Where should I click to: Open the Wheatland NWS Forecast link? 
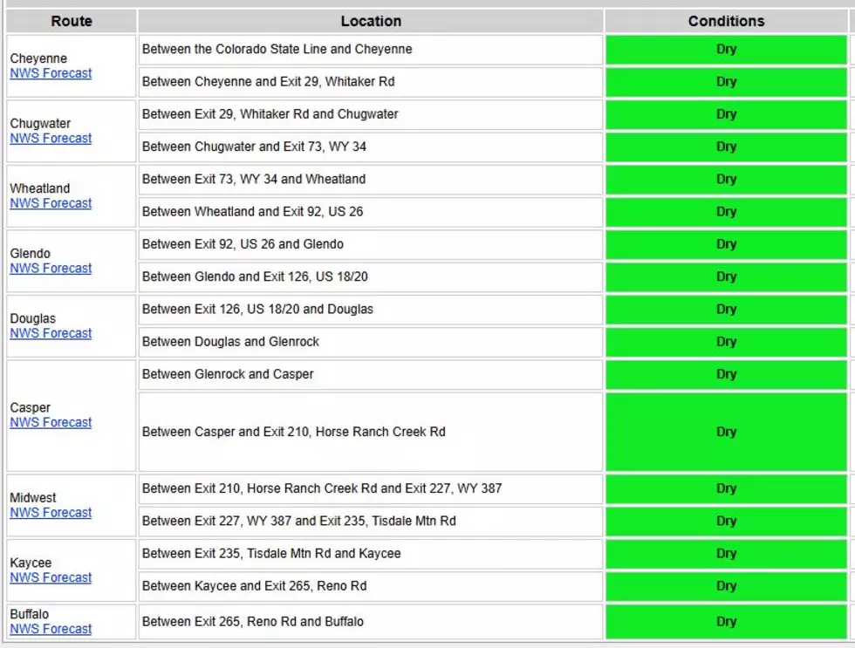coord(51,203)
